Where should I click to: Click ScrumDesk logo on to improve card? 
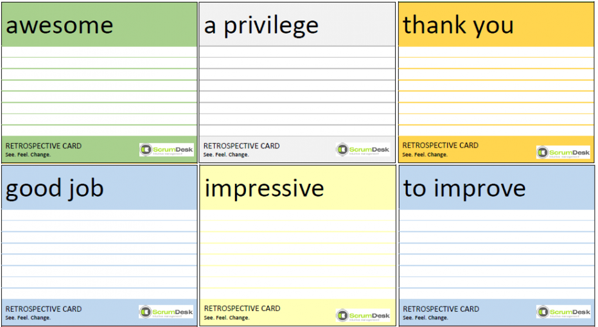pyautogui.click(x=563, y=312)
